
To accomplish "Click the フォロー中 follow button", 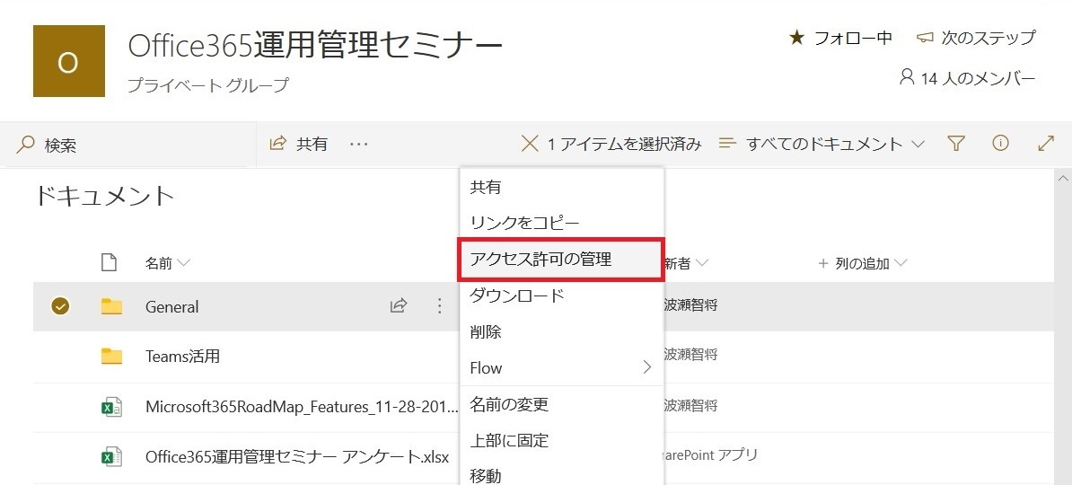I will pyautogui.click(x=840, y=38).
